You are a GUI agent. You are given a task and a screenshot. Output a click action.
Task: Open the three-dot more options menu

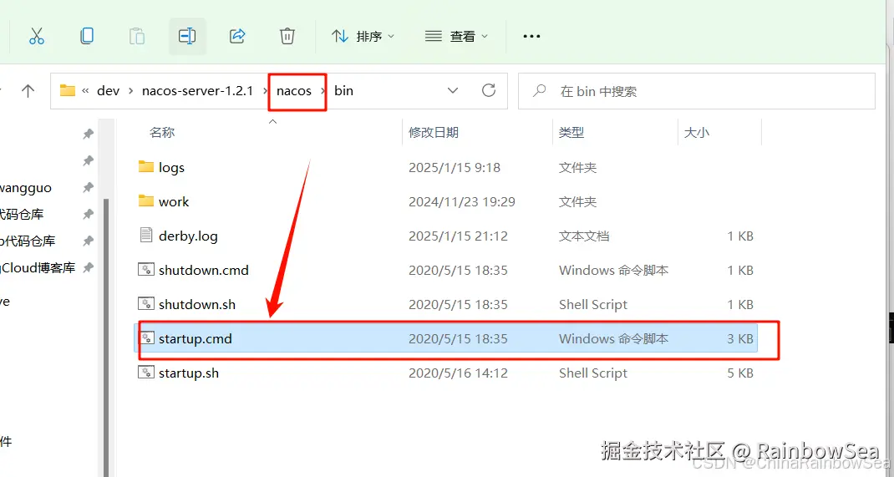(x=531, y=37)
